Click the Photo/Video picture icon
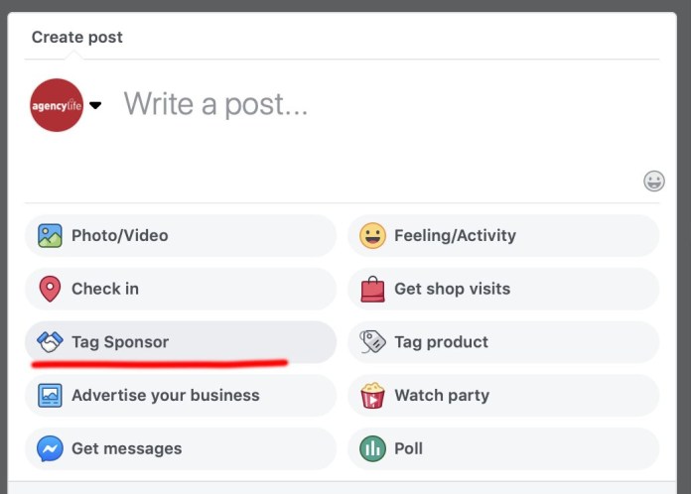 click(50, 235)
